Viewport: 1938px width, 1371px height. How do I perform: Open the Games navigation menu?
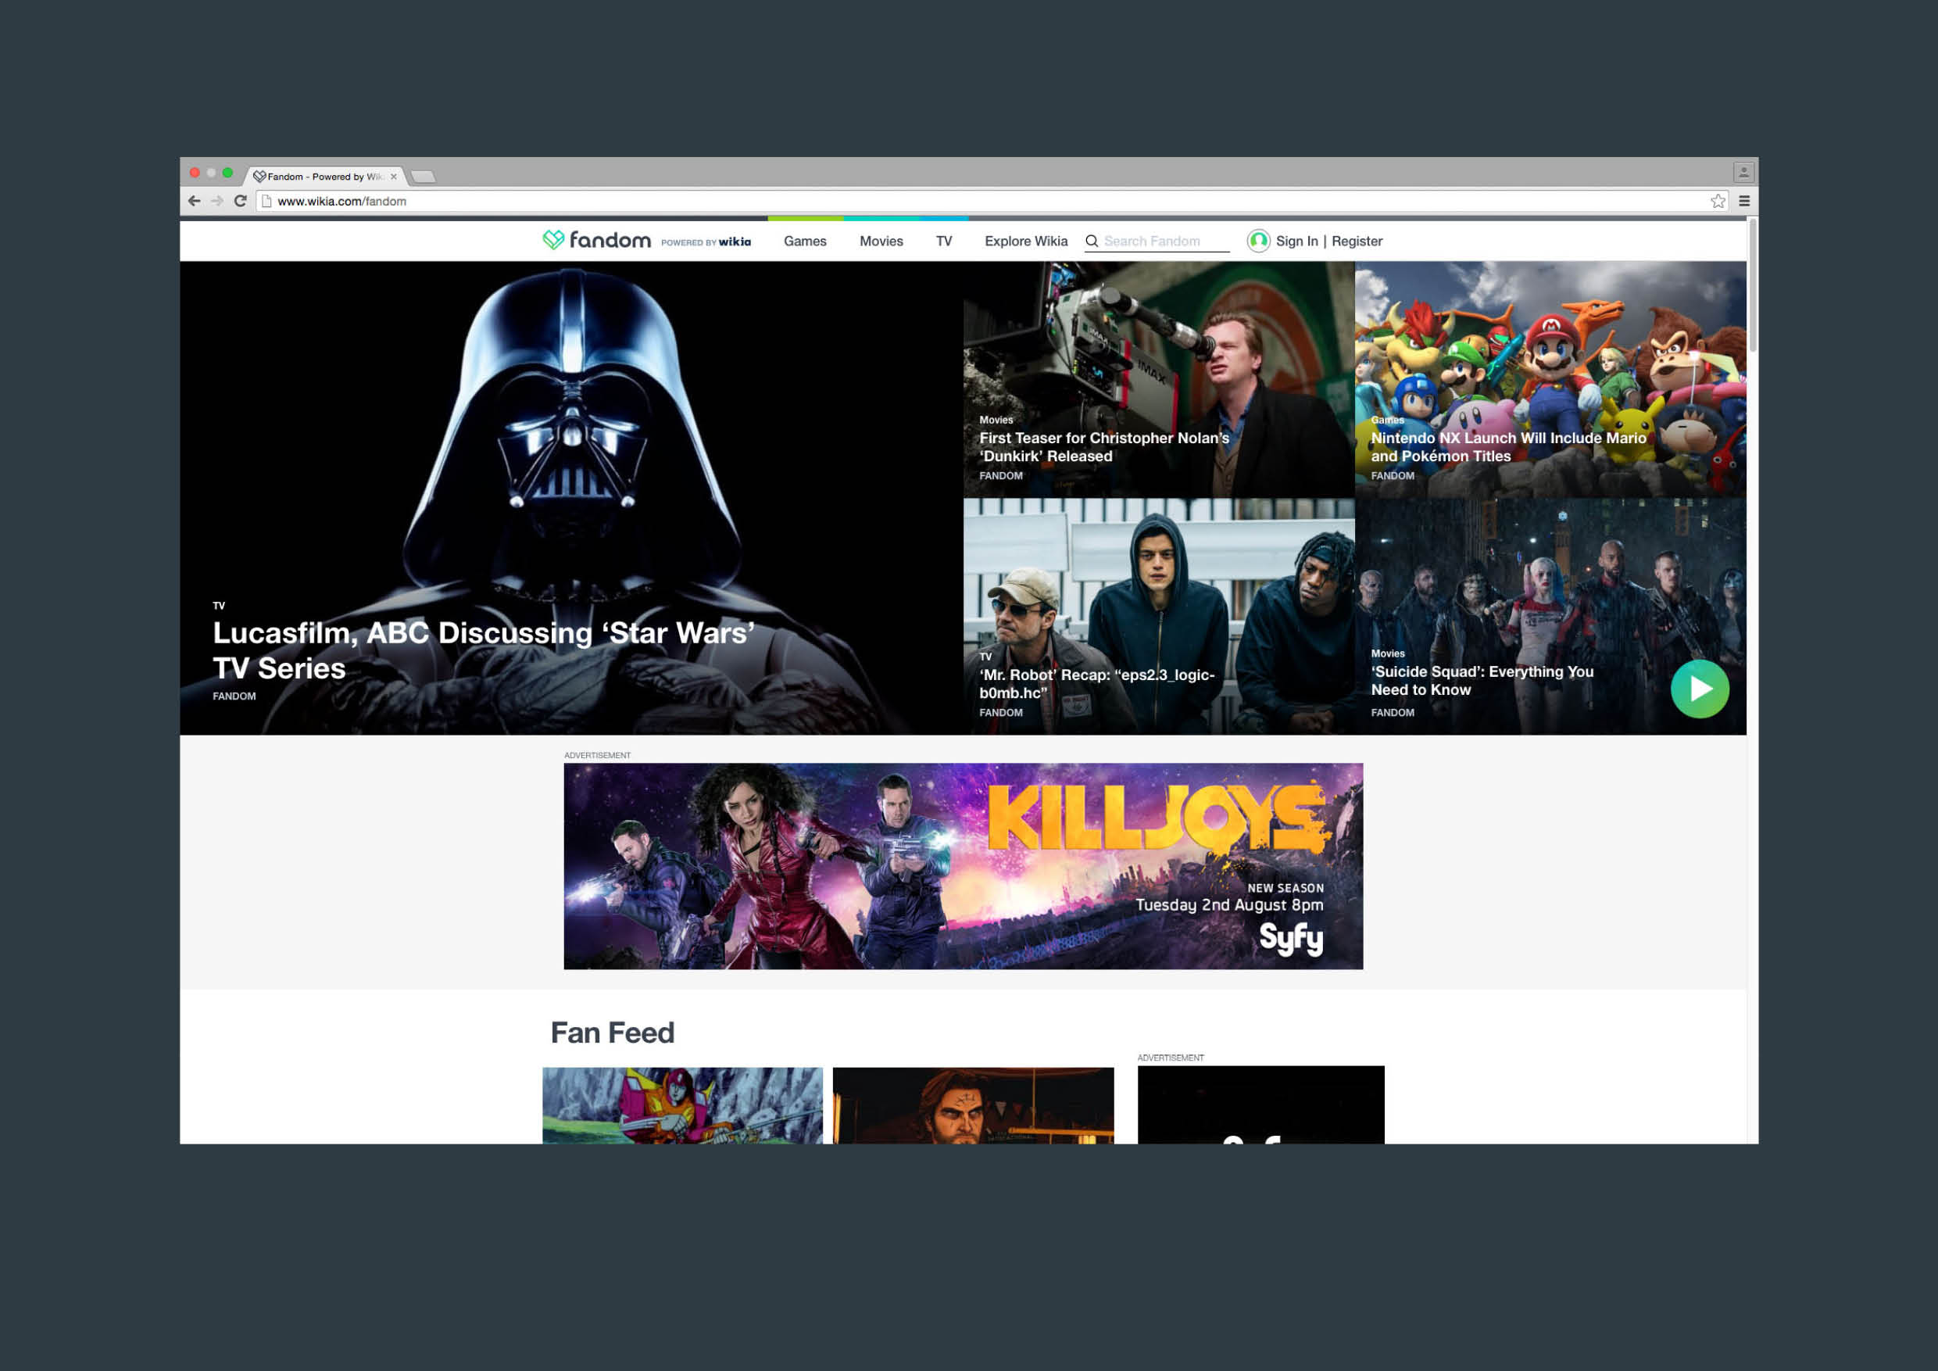[804, 242]
